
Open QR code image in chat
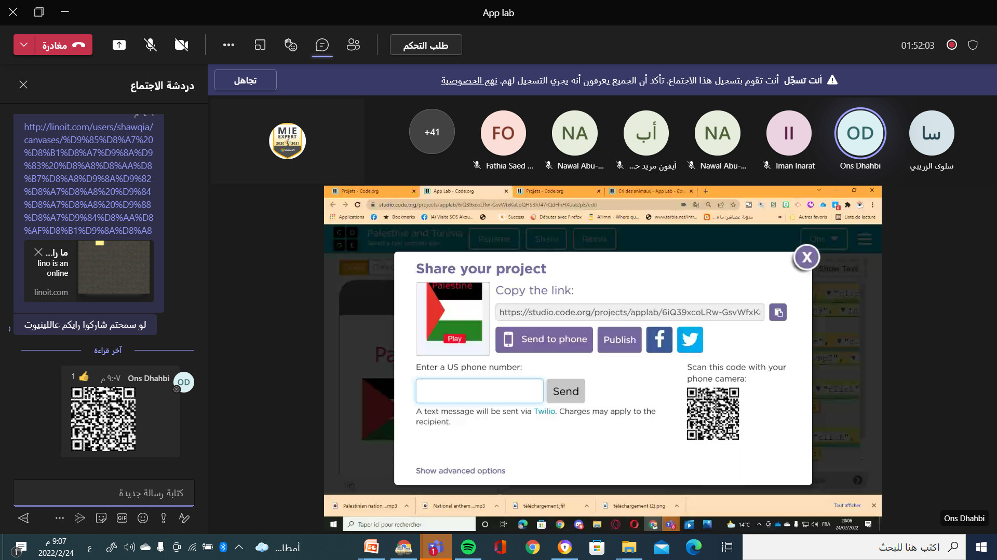click(103, 419)
